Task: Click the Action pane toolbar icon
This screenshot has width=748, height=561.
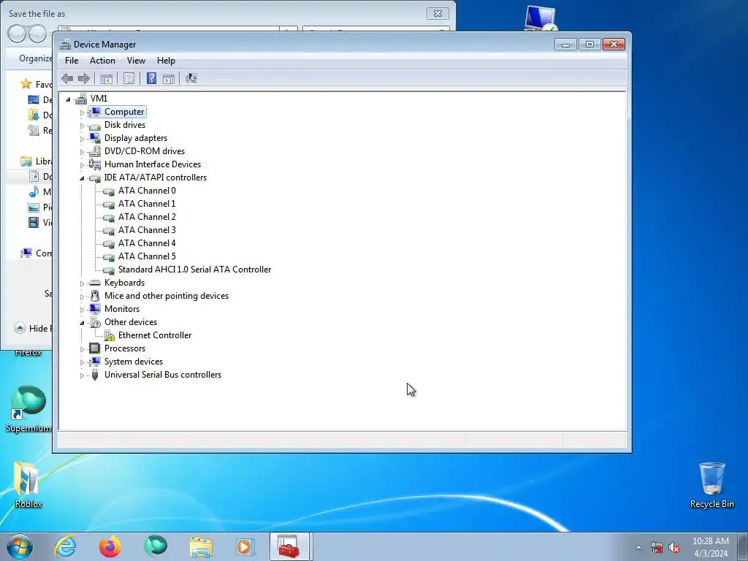Action: coord(169,79)
